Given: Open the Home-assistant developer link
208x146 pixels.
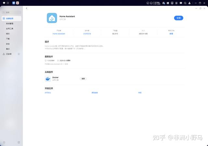Looking at the screenshot, I should pos(59,34).
